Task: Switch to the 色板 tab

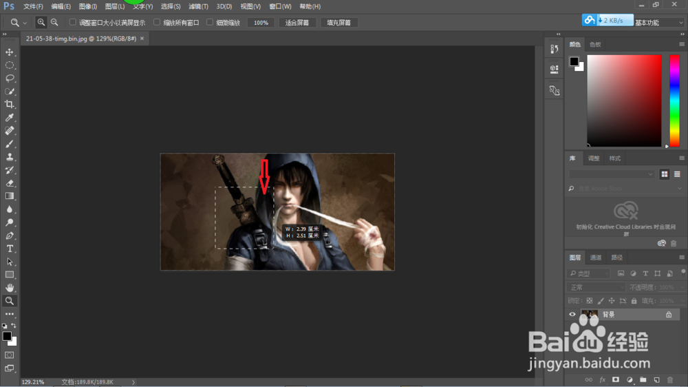Action: pyautogui.click(x=595, y=44)
